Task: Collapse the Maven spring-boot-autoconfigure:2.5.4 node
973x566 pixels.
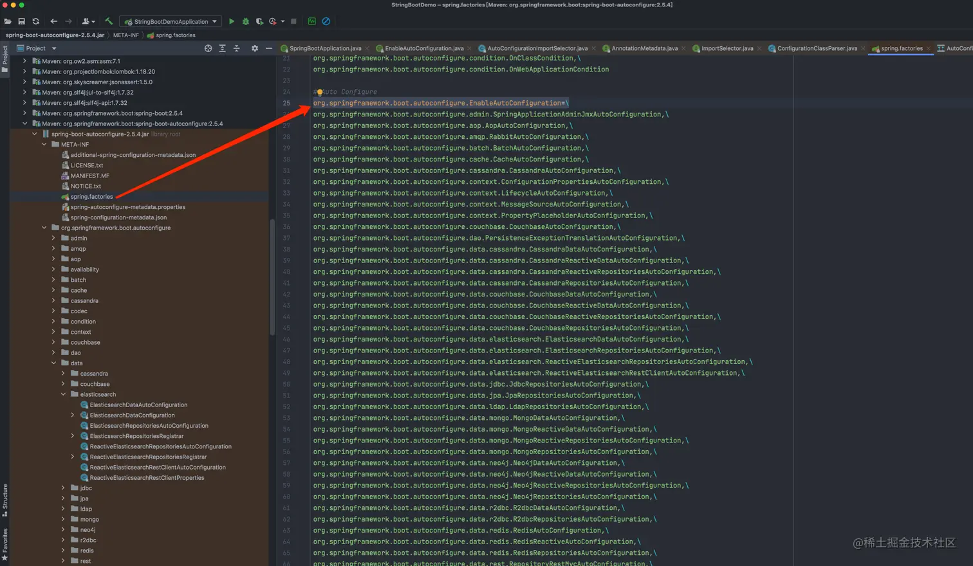Action: [x=24, y=123]
